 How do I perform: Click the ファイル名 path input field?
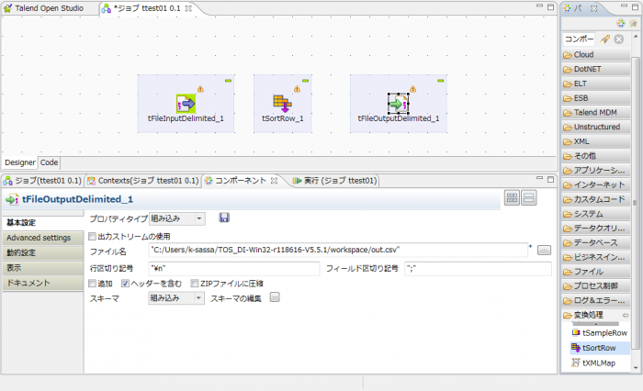338,250
